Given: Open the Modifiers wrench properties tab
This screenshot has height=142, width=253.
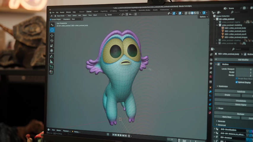Looking at the screenshot, I should [x=210, y=91].
